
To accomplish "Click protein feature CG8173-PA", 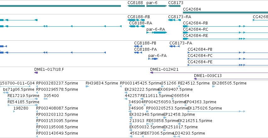I will pyautogui.click(x=174, y=46).
